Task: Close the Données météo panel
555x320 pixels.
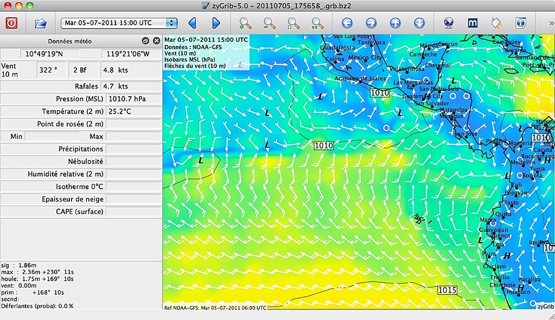Action: pyautogui.click(x=157, y=41)
